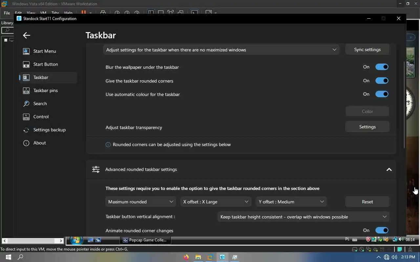This screenshot has width=420, height=262.
Task: Click 'Adjust taskbar transparency' label
Action: (x=134, y=127)
